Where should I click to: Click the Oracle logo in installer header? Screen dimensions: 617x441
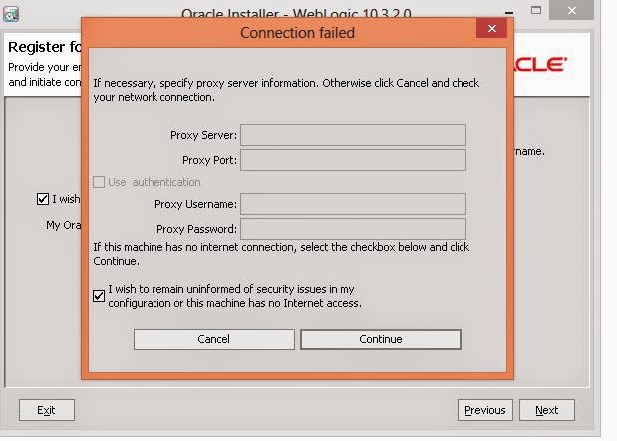point(540,64)
